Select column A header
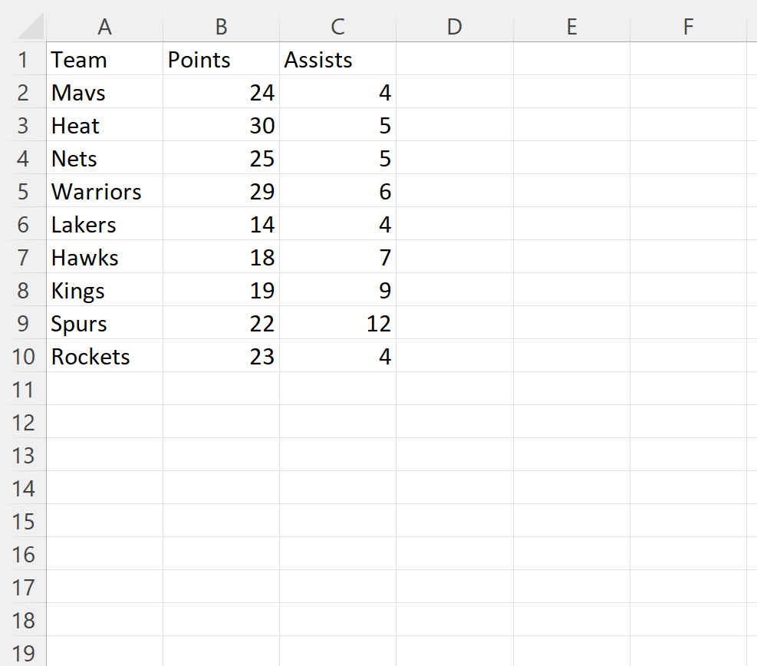This screenshot has height=666, width=757. pos(105,27)
